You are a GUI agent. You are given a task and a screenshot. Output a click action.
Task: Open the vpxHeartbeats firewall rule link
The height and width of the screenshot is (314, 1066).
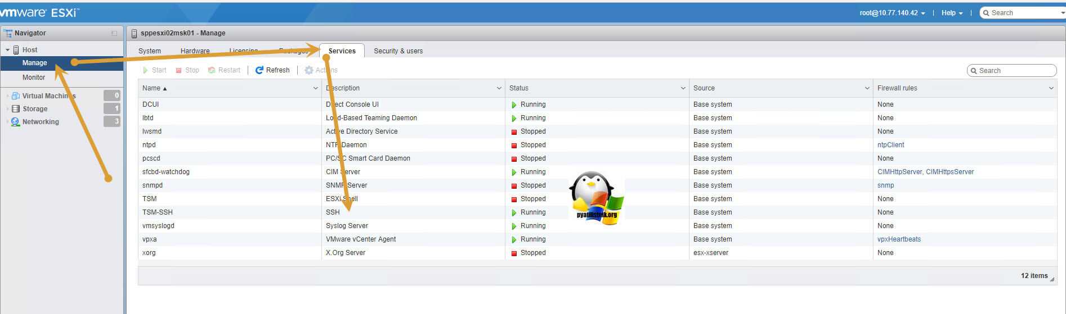(x=899, y=239)
